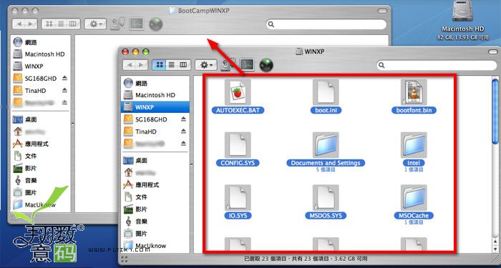This screenshot has width=501, height=268.
Task: Click green radar globe icon in WINXP toolbar
Action: tap(266, 65)
